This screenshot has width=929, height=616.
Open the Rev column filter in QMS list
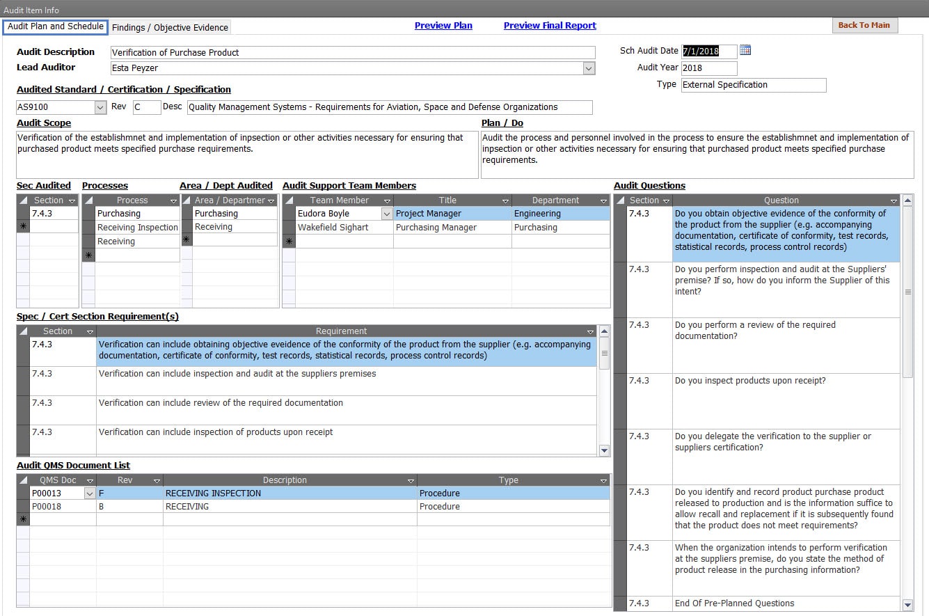(x=157, y=481)
